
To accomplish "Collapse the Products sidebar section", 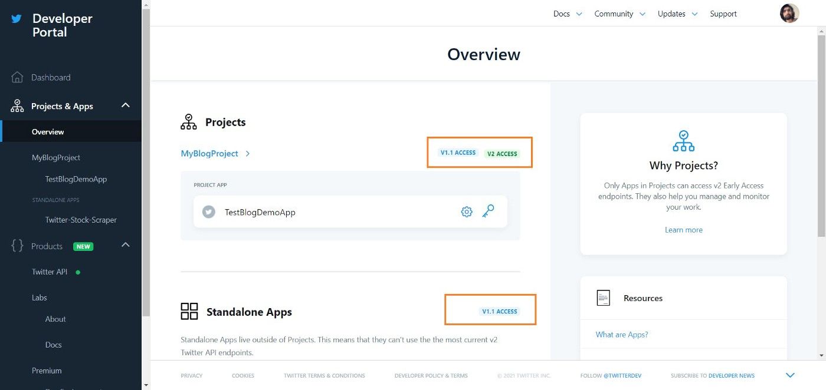I will 125,245.
